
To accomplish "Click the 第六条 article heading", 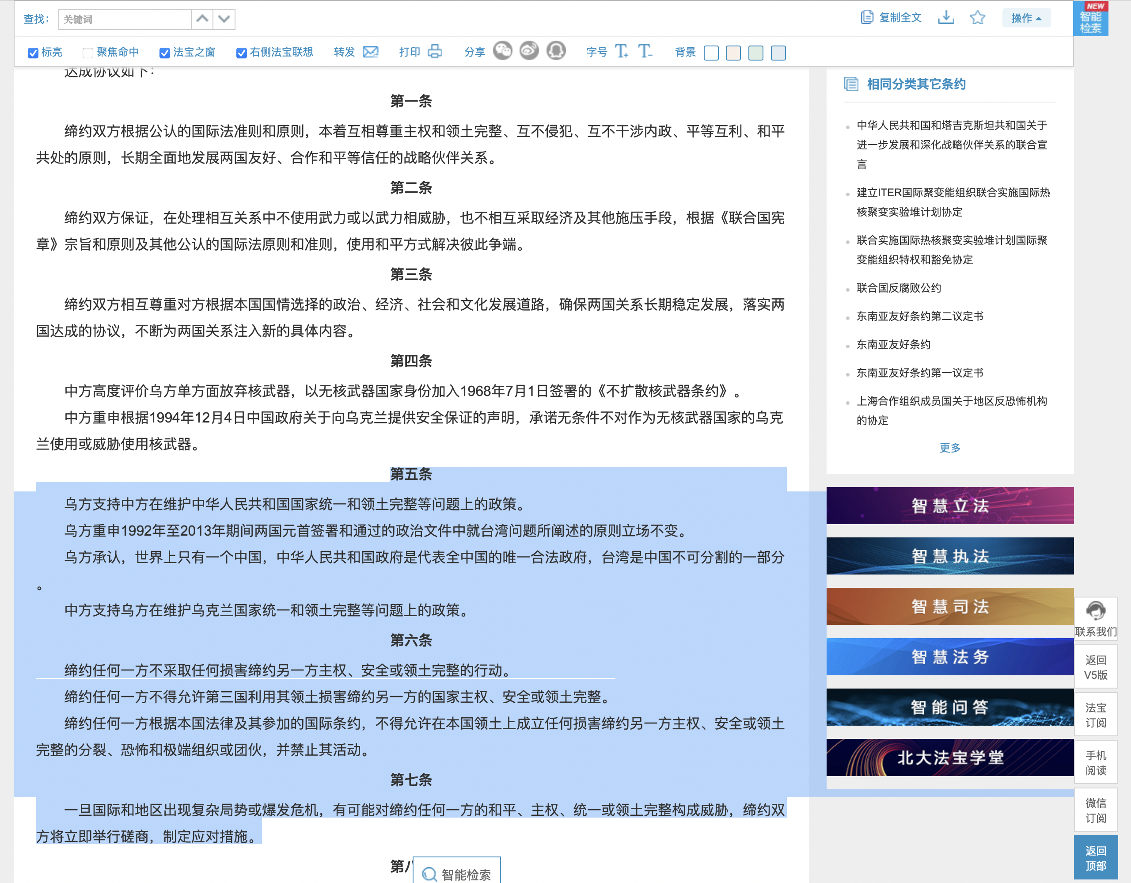I will [411, 640].
